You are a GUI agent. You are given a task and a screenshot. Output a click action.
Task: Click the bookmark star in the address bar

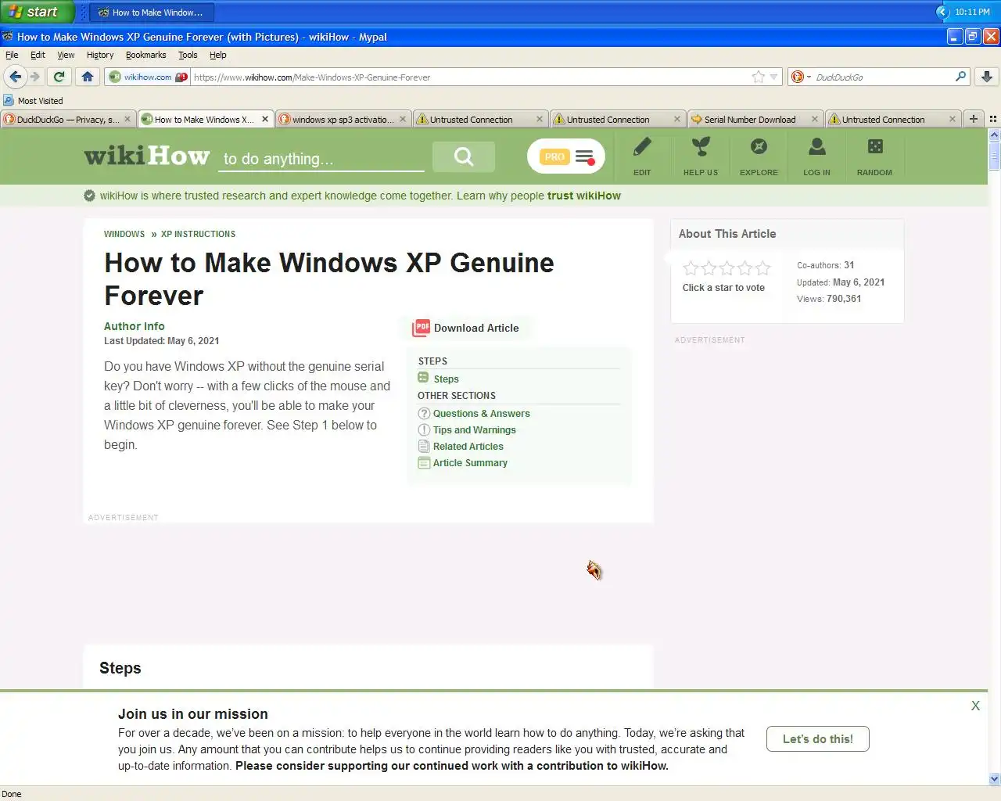(x=758, y=77)
